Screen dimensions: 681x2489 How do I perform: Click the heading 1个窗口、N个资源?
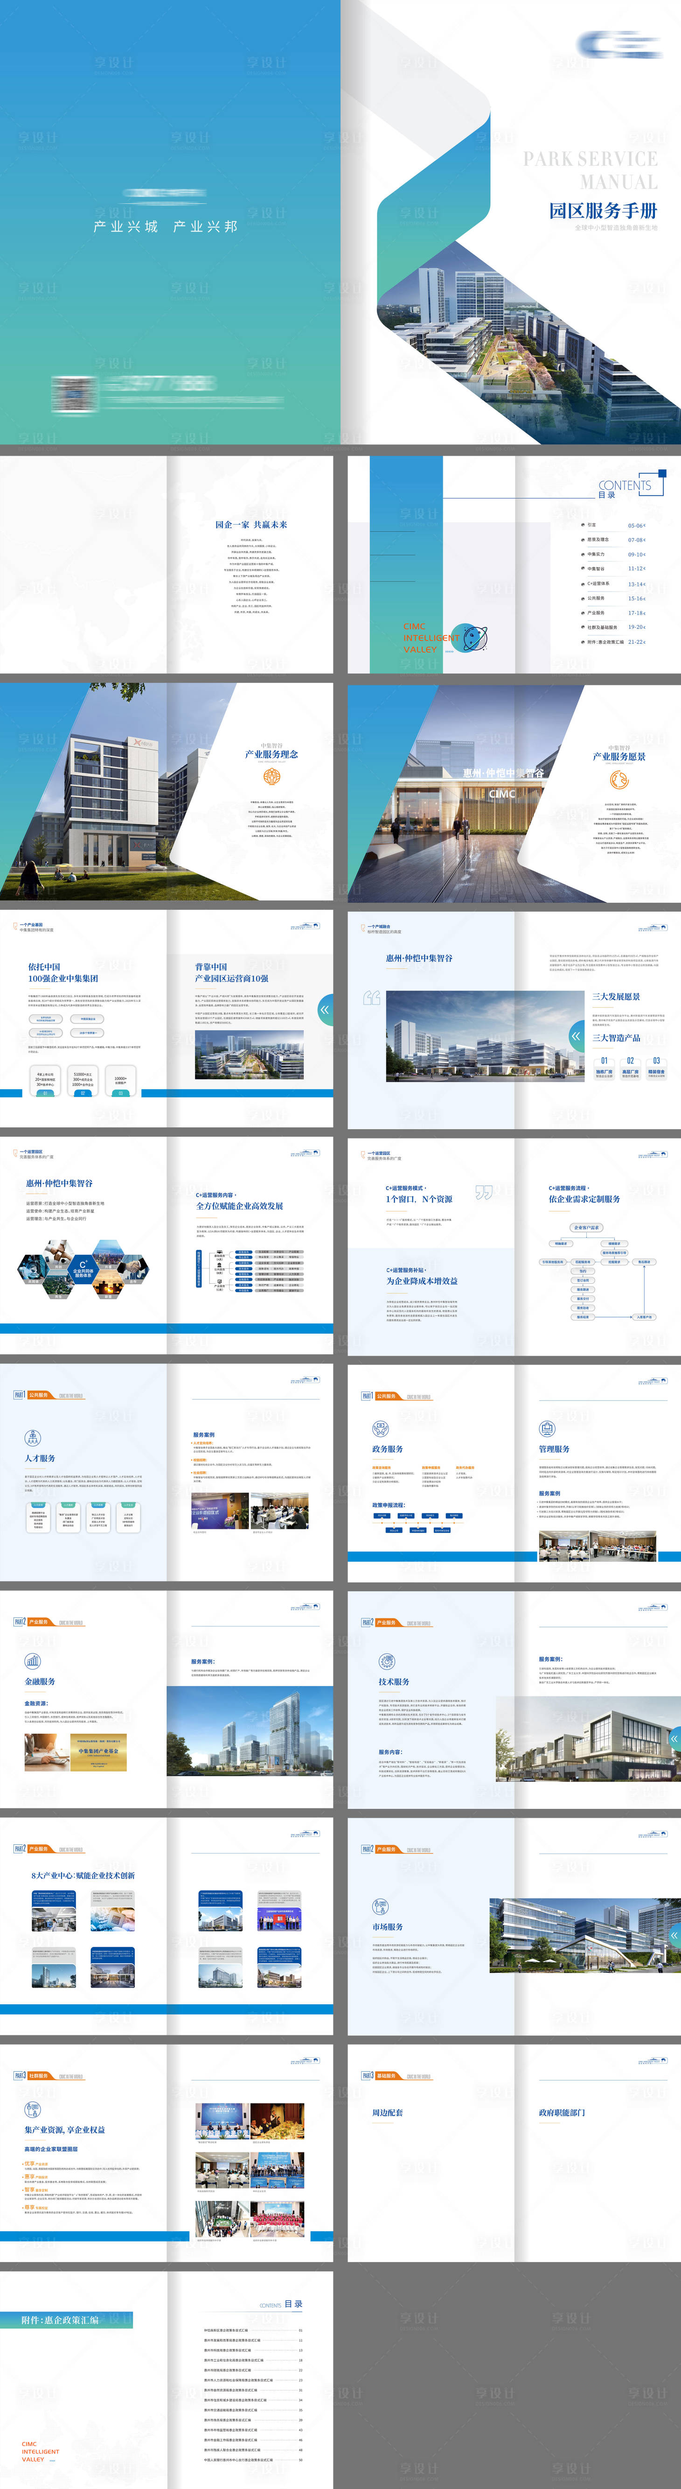tap(419, 1199)
